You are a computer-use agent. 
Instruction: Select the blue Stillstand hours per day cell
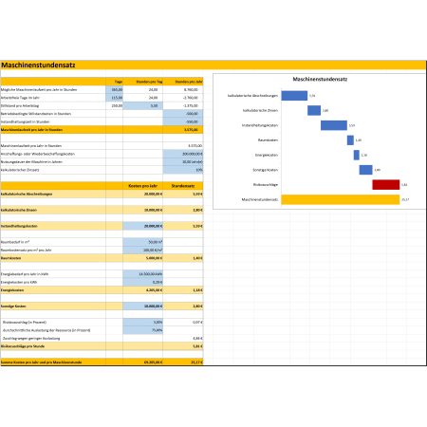pyautogui.click(x=143, y=105)
